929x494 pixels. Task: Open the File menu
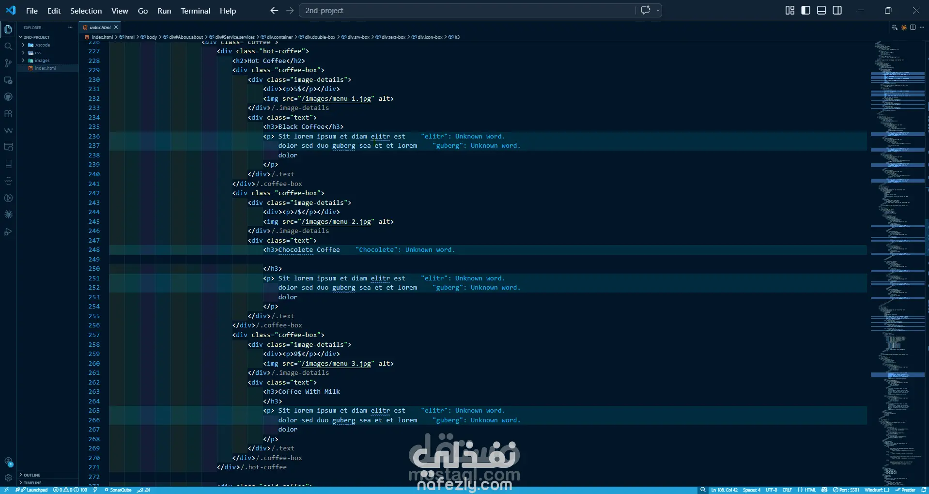(31, 11)
